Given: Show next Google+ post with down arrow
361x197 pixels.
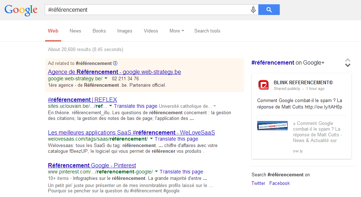Looking at the screenshot, I should tap(348, 65).
